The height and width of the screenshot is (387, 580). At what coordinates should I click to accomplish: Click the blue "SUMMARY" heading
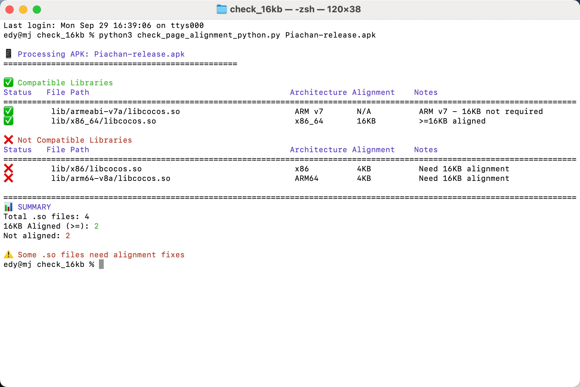[x=34, y=207]
